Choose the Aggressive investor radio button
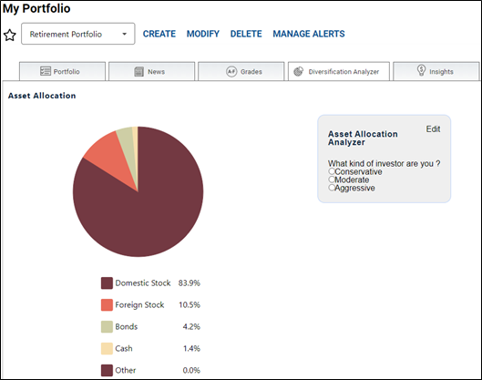The height and width of the screenshot is (380, 482). (x=331, y=188)
